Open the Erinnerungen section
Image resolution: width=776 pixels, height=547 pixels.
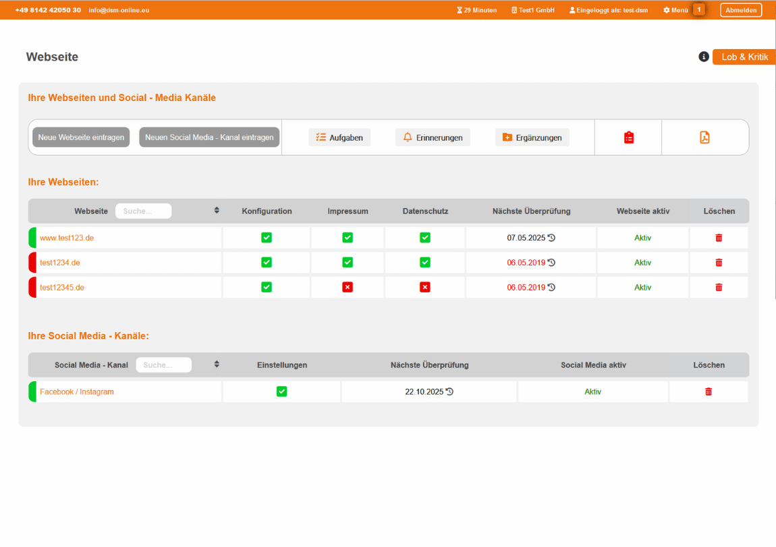click(x=433, y=137)
